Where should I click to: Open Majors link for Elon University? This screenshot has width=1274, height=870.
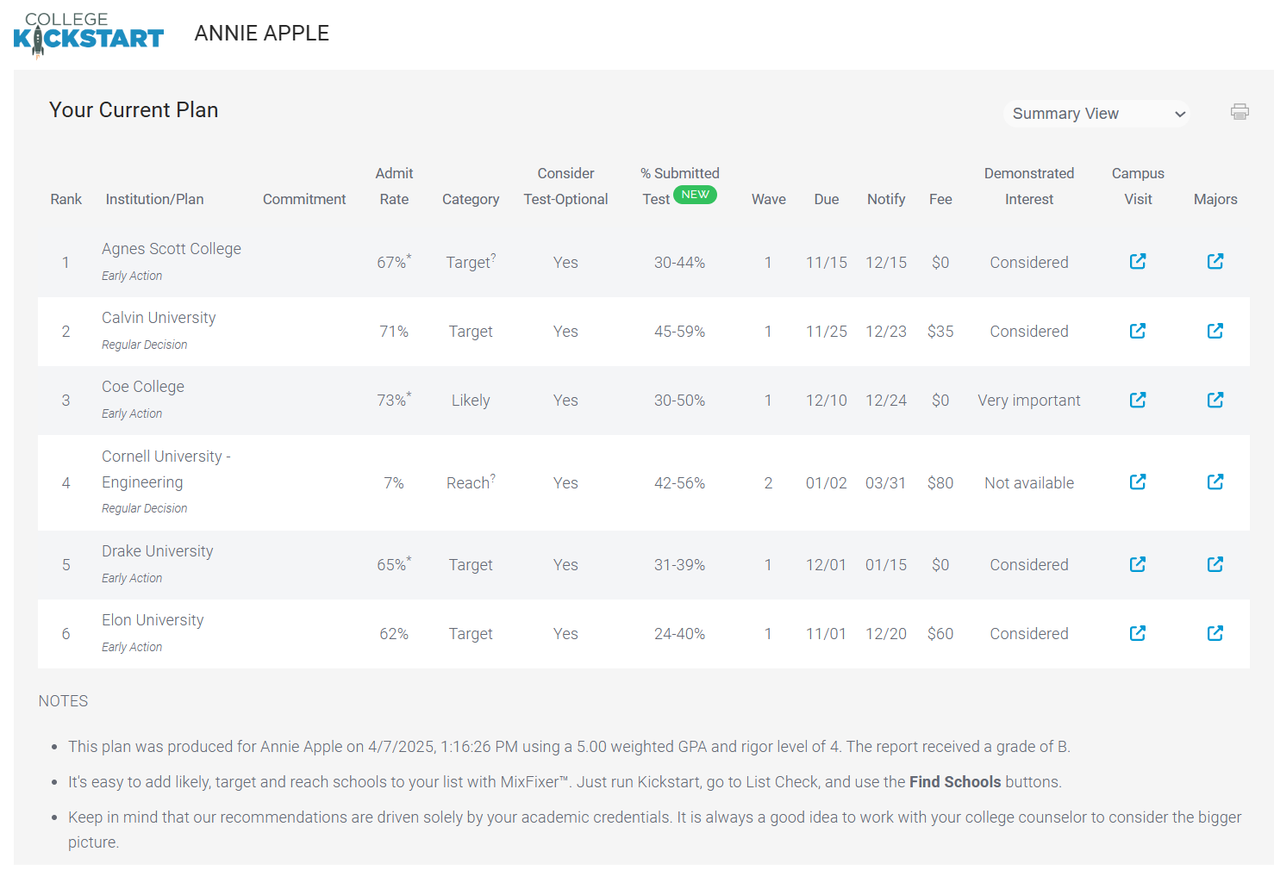(x=1215, y=633)
